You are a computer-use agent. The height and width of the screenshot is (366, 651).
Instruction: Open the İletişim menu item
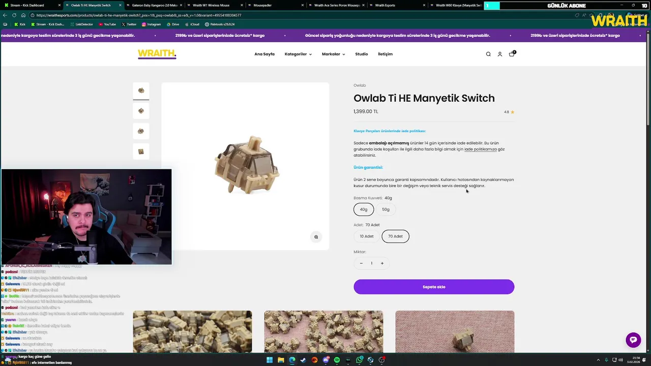click(385, 54)
